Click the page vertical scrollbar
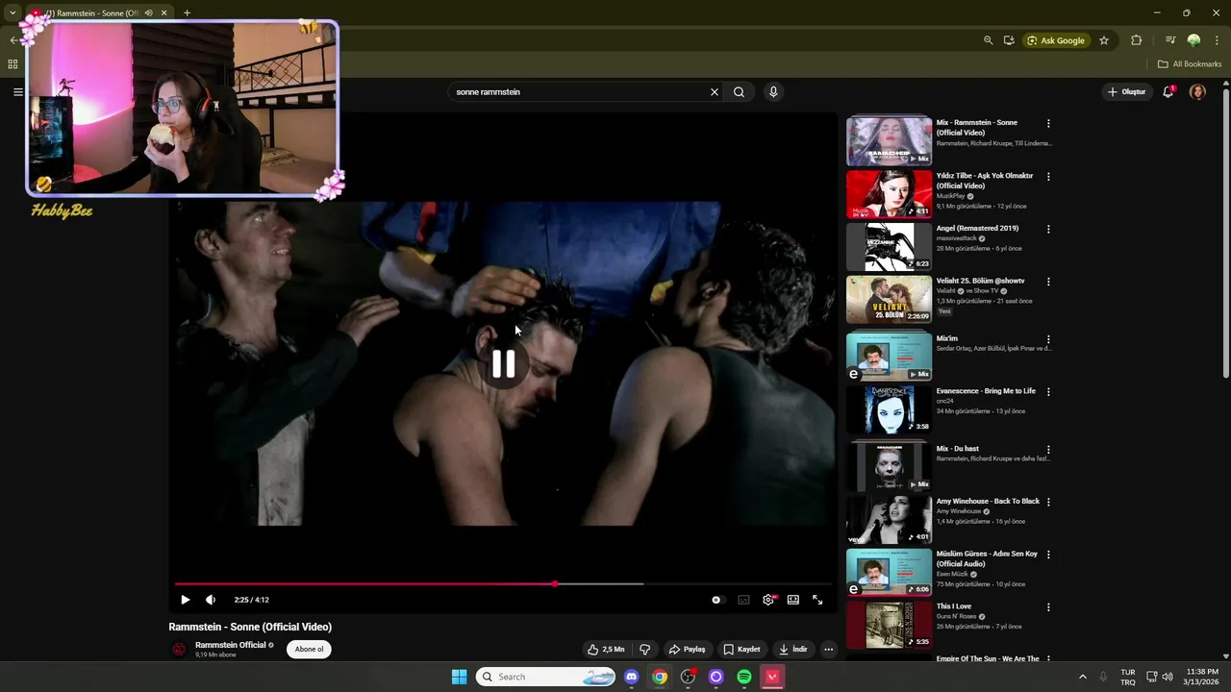This screenshot has width=1231, height=692. [1225, 231]
